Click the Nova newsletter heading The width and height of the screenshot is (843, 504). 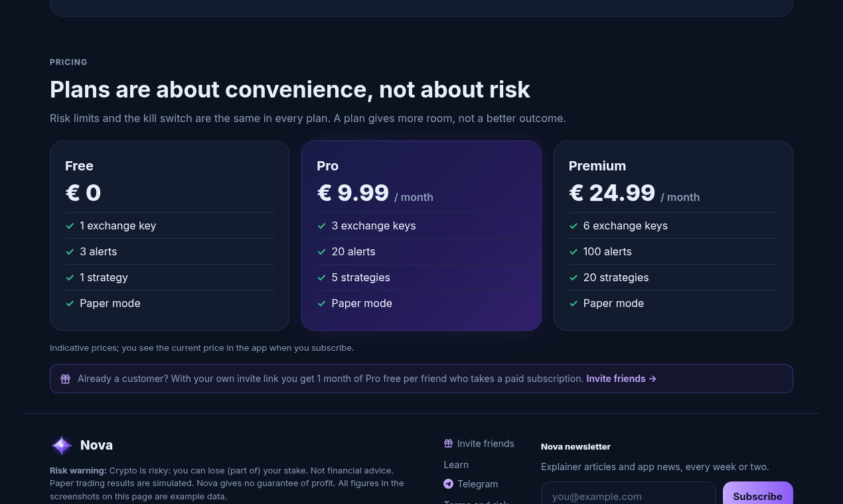tap(575, 446)
